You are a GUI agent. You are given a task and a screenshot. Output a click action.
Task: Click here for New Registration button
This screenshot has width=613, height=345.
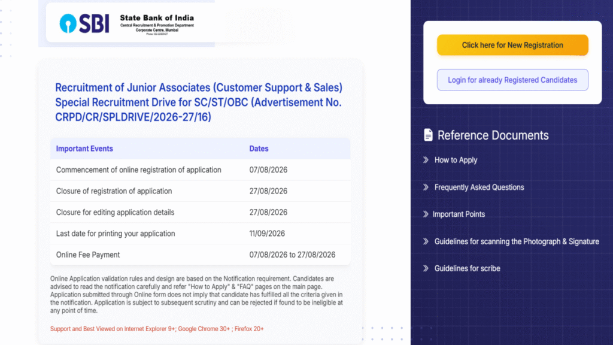(x=512, y=45)
